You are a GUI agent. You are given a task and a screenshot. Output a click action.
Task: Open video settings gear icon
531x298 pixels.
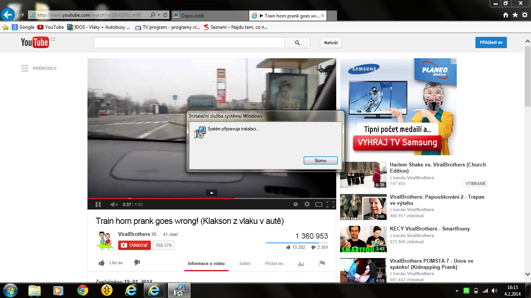[x=307, y=204]
